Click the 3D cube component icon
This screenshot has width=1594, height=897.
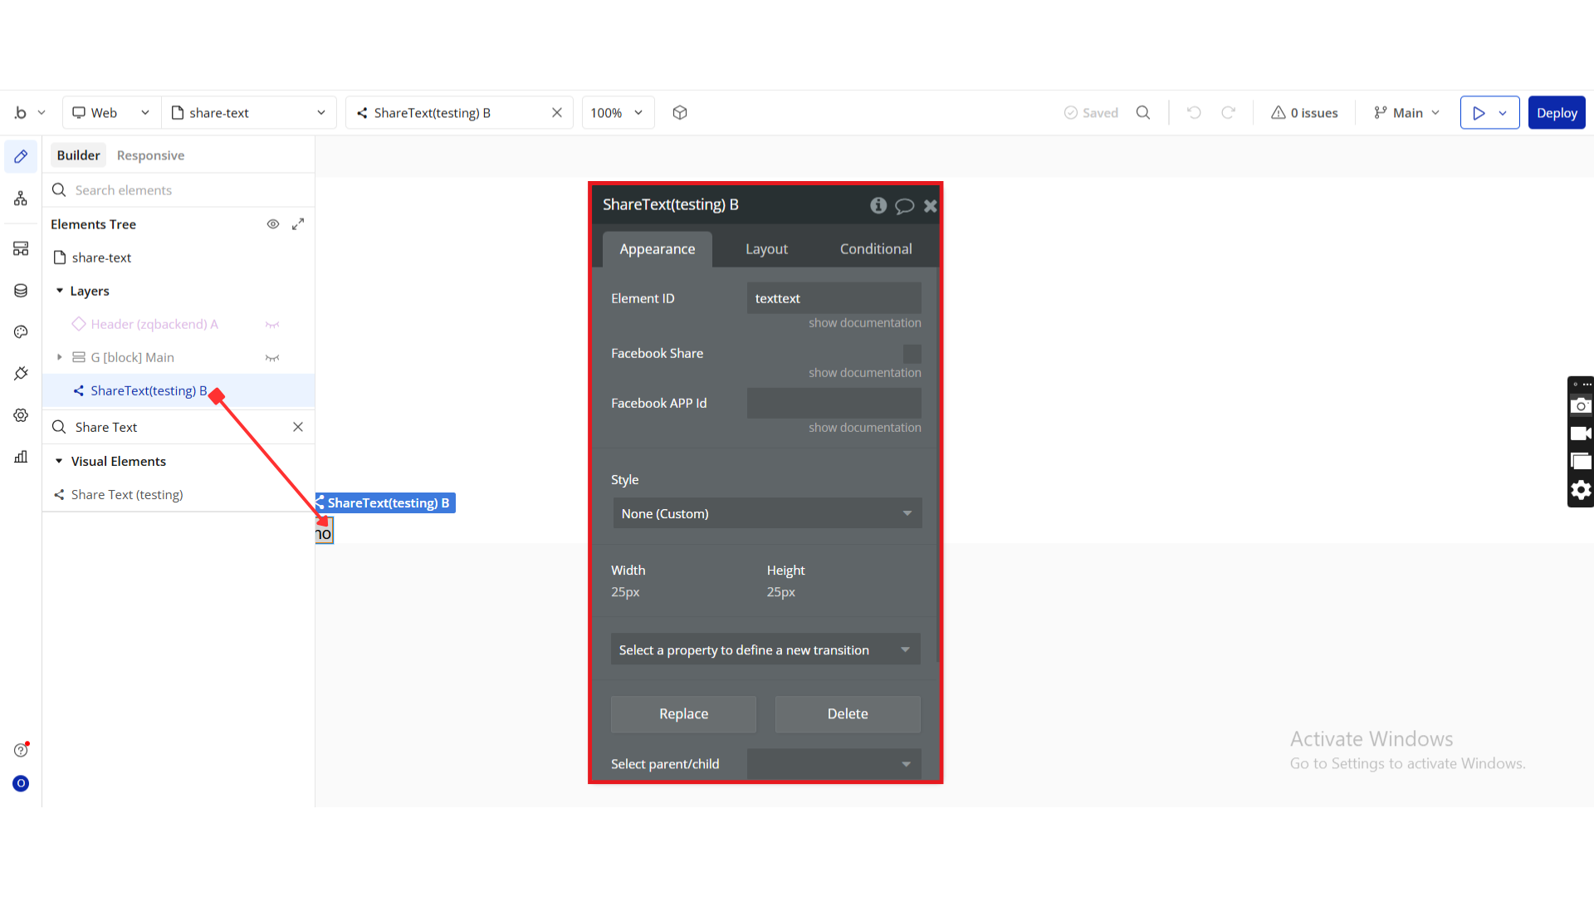680,113
